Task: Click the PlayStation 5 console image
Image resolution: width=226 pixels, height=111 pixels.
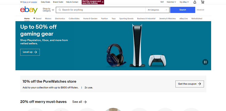Action: click(137, 45)
